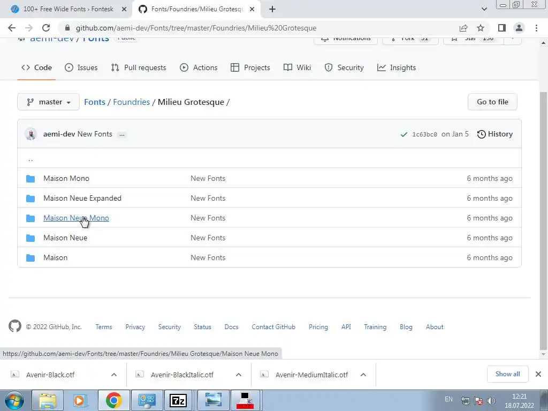Reload the page with the refresh icon
The height and width of the screenshot is (411, 548).
(x=46, y=28)
